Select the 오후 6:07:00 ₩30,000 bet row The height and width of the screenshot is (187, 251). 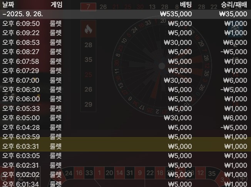click(125, 80)
